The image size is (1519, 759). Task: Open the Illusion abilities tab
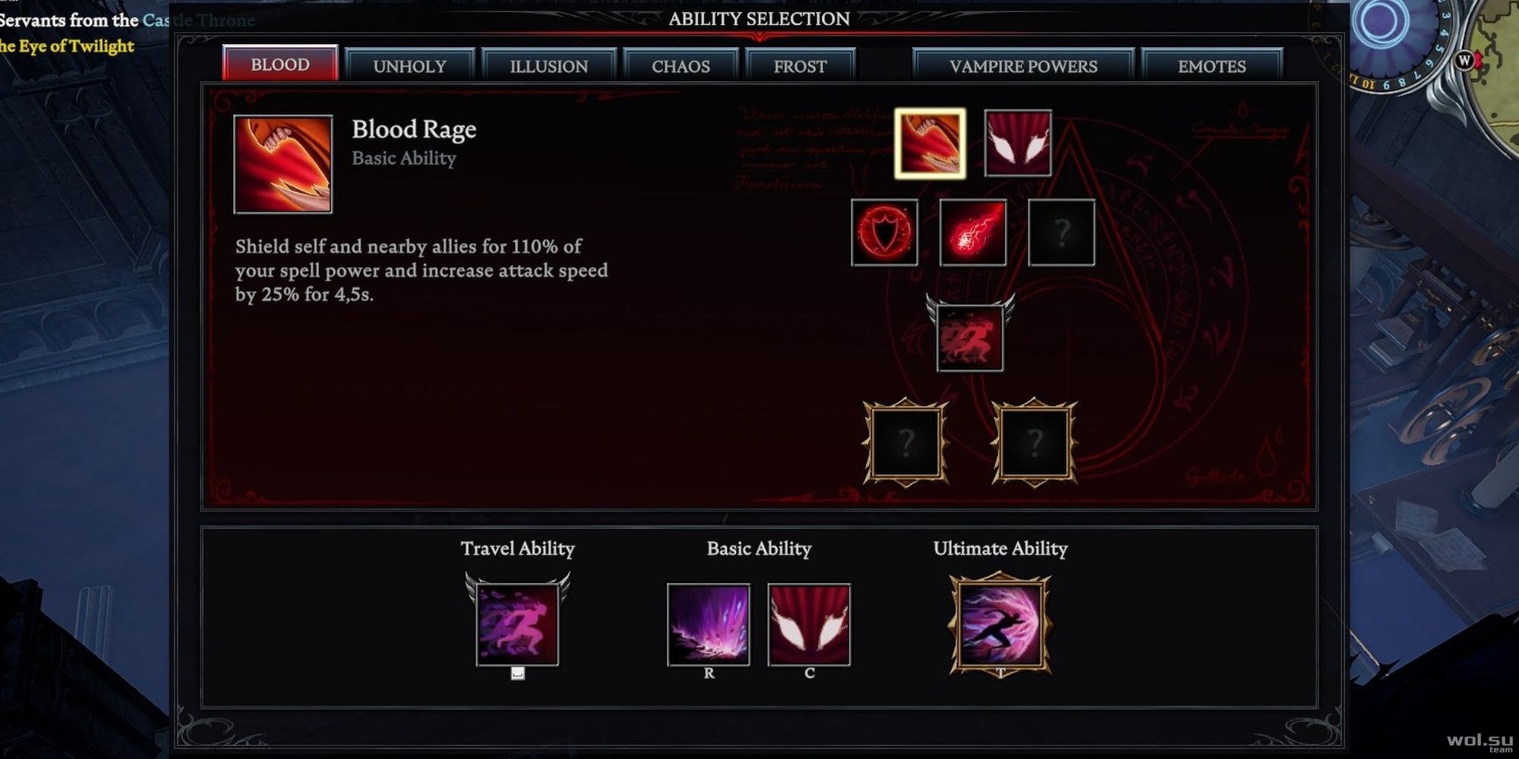[x=548, y=66]
